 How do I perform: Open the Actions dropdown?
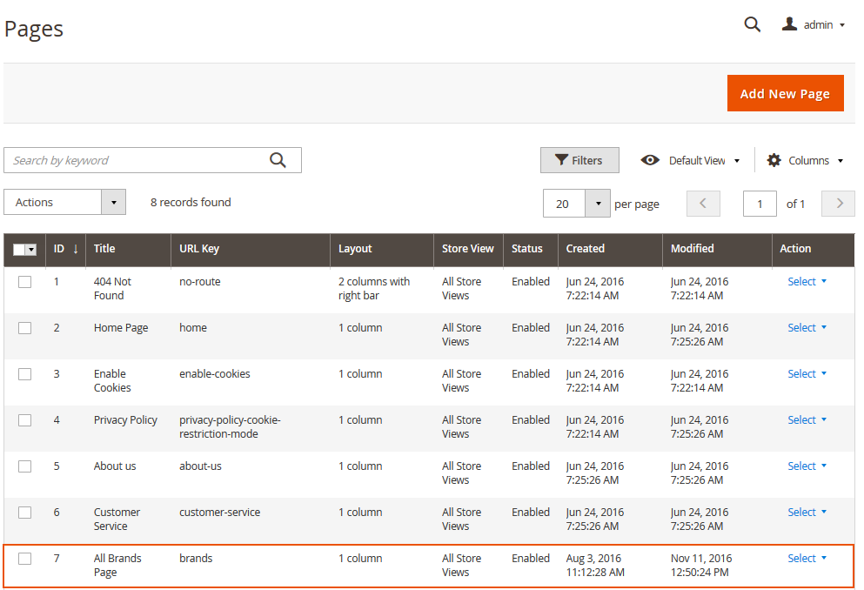pyautogui.click(x=64, y=202)
